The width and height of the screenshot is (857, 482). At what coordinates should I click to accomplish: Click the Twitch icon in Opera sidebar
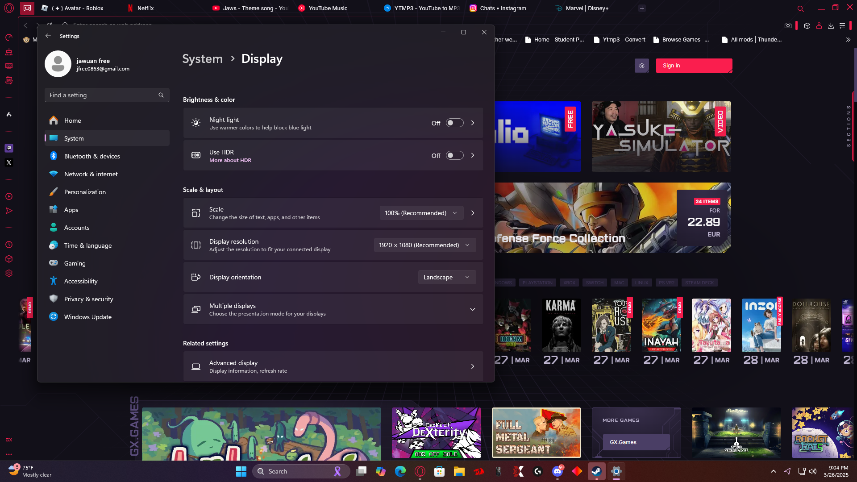click(9, 148)
